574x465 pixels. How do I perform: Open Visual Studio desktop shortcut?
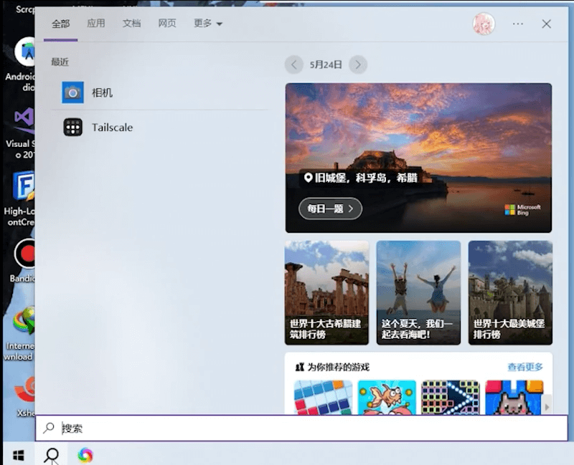[x=24, y=119]
